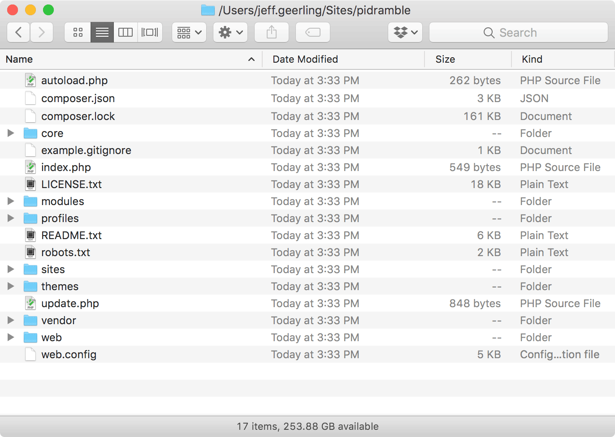Select the vendor folder icon
Viewport: 615px width, 437px height.
30,320
